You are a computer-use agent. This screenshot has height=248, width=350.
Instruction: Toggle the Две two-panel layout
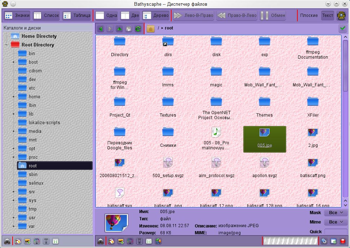click(x=130, y=15)
